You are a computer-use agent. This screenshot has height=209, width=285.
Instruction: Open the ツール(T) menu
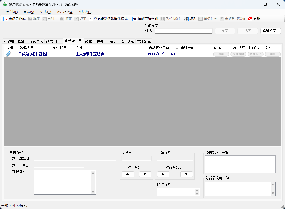(45, 12)
